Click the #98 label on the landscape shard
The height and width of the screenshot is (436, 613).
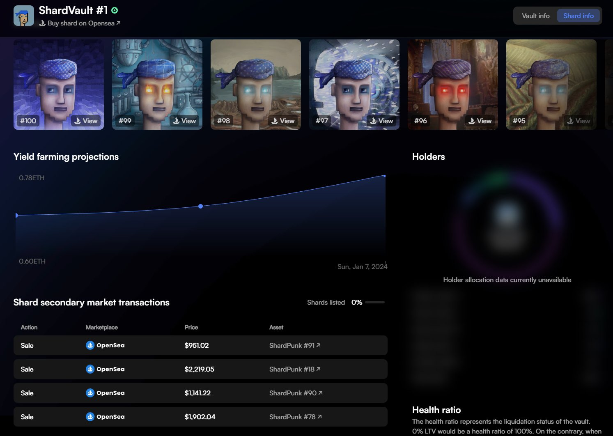tap(224, 121)
